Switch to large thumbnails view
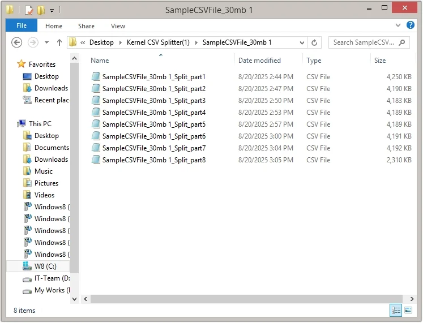Viewport: 423px width, 323px height. coord(408,310)
